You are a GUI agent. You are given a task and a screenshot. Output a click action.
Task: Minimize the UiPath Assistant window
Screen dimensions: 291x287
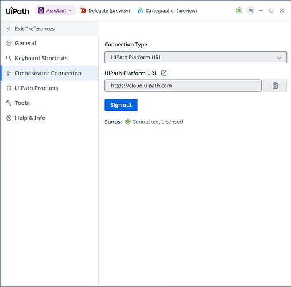click(x=261, y=10)
